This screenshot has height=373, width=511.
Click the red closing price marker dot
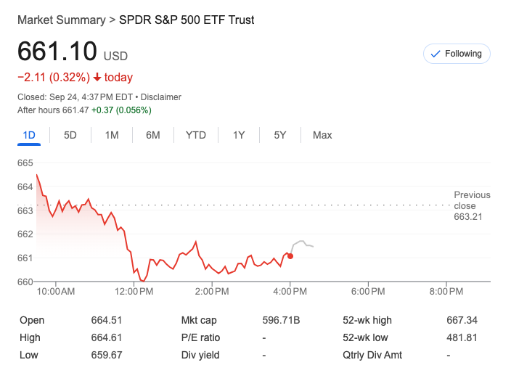[x=290, y=255]
